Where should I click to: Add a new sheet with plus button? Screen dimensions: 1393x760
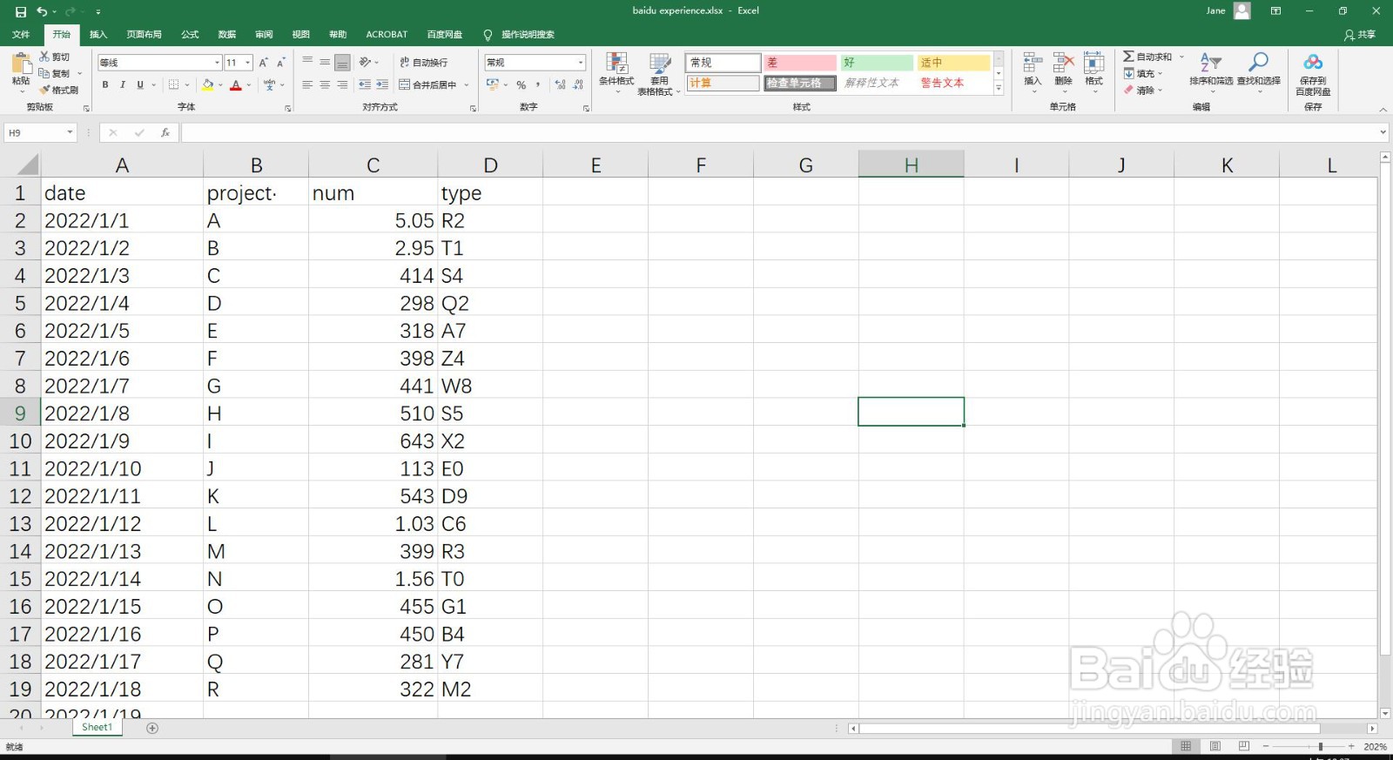click(152, 728)
